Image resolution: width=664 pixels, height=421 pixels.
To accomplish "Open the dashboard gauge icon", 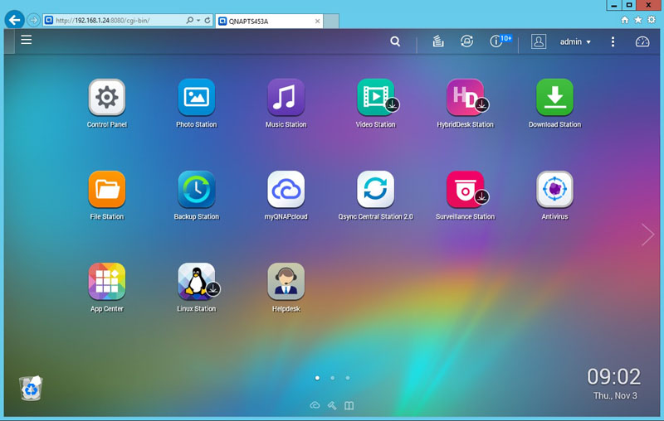I will [642, 41].
